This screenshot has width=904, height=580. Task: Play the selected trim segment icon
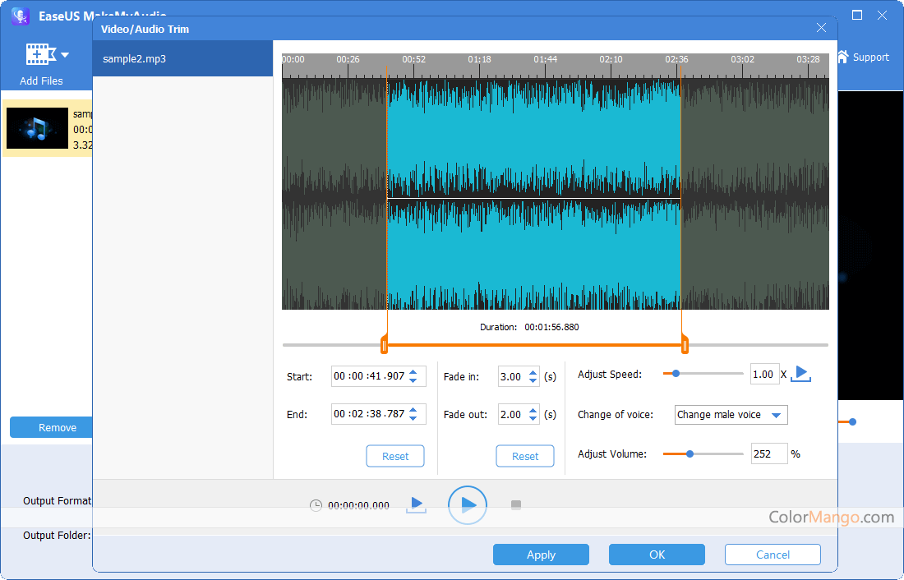coord(417,504)
